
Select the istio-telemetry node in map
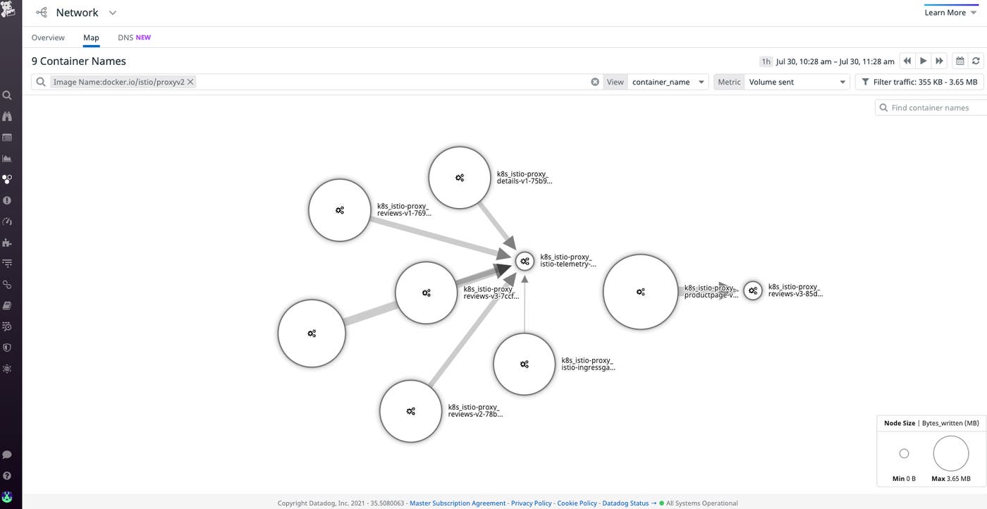525,262
